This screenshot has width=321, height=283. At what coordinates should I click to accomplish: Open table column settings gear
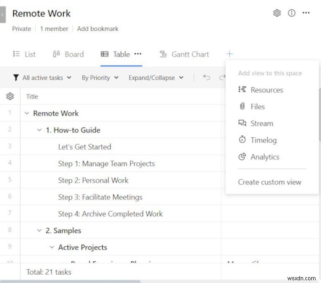coord(10,96)
